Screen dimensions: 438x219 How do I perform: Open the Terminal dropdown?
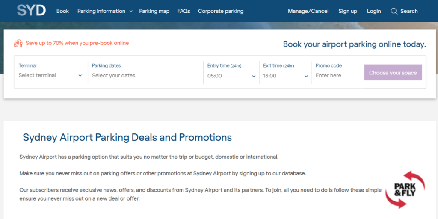(50, 75)
